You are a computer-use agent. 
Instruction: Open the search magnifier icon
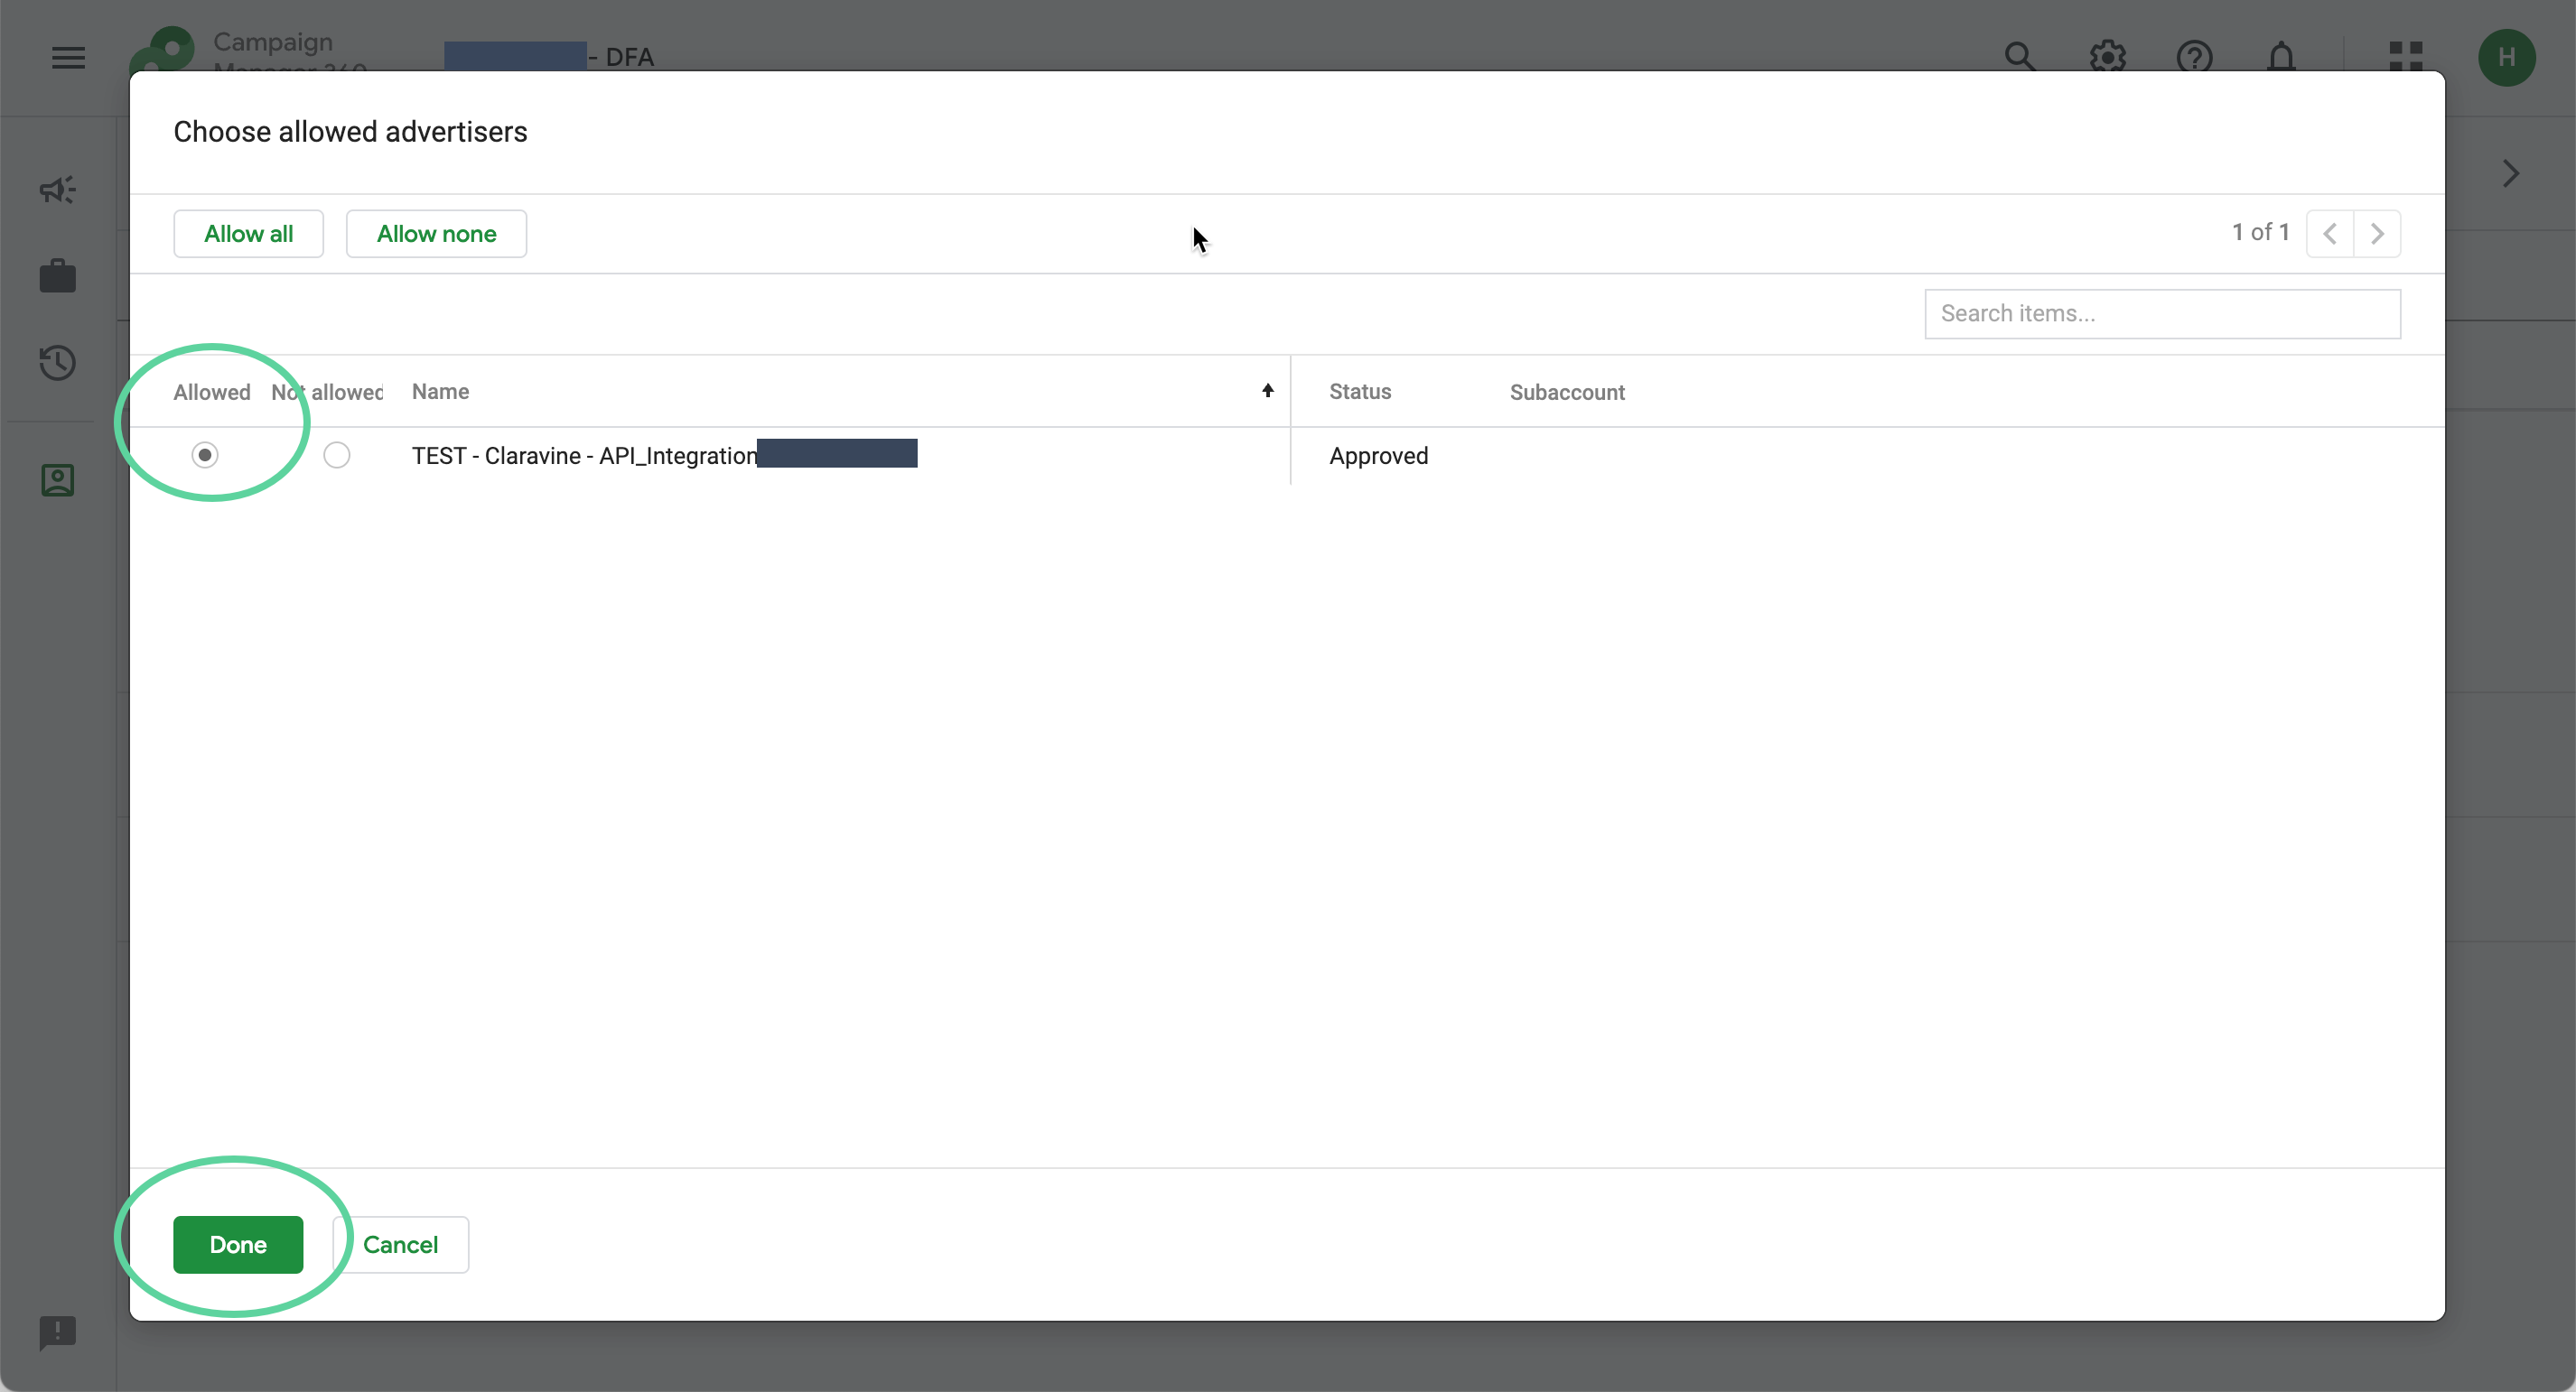click(2020, 57)
